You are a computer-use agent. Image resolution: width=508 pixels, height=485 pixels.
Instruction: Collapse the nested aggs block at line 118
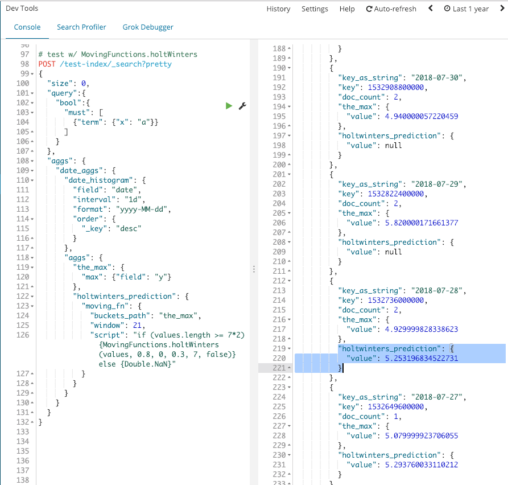pyautogui.click(x=32, y=258)
